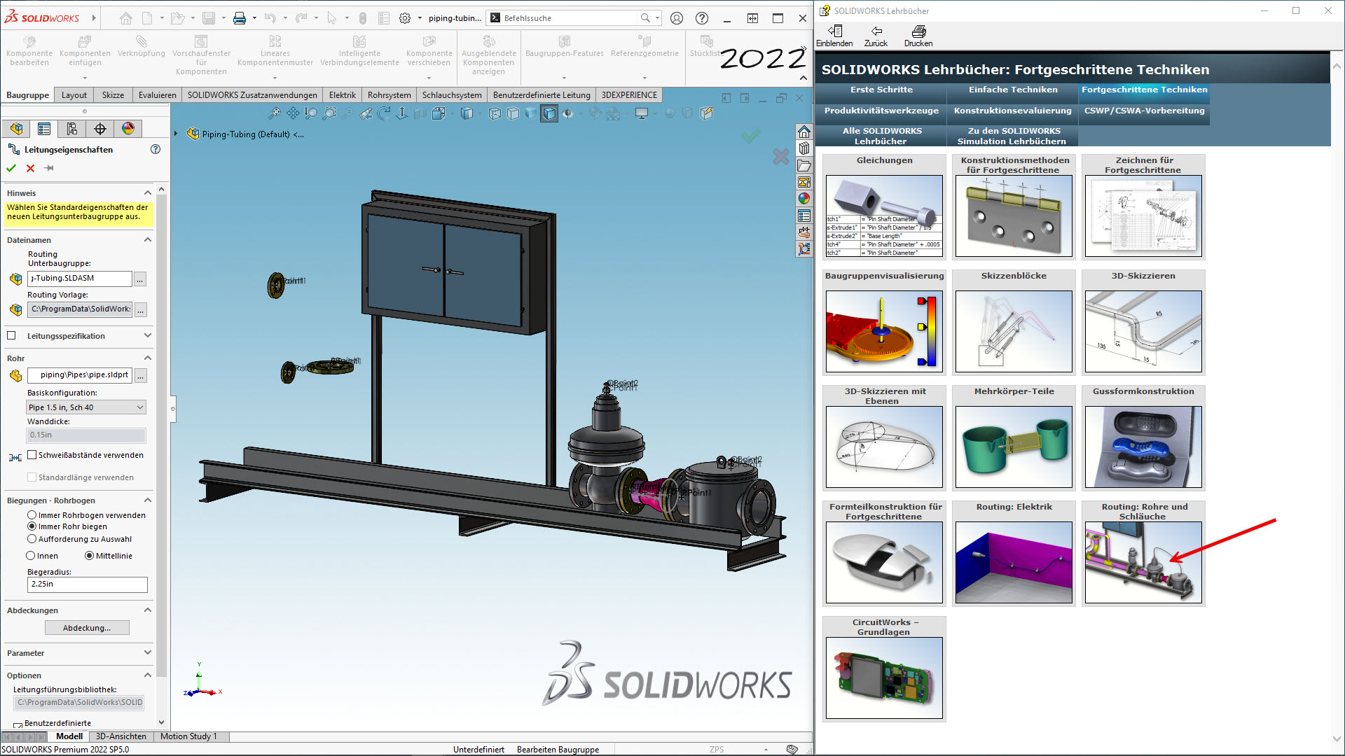1345x756 pixels.
Task: Collapse the Optionen section
Action: pyautogui.click(x=148, y=675)
